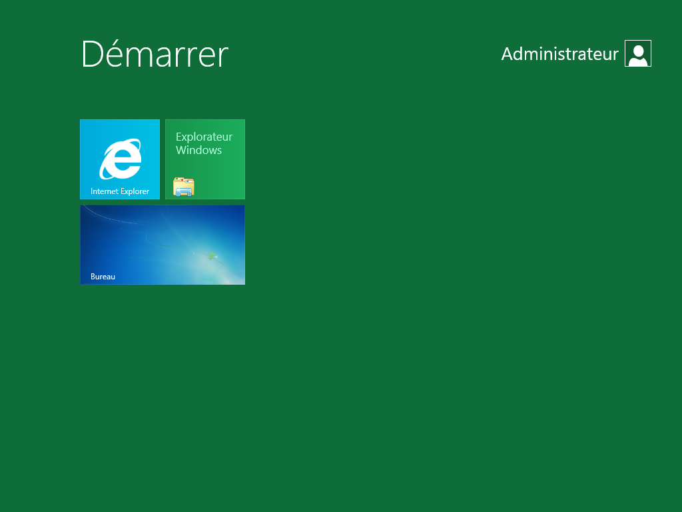
Task: Open the Bureau desktop tile
Action: pos(163,245)
